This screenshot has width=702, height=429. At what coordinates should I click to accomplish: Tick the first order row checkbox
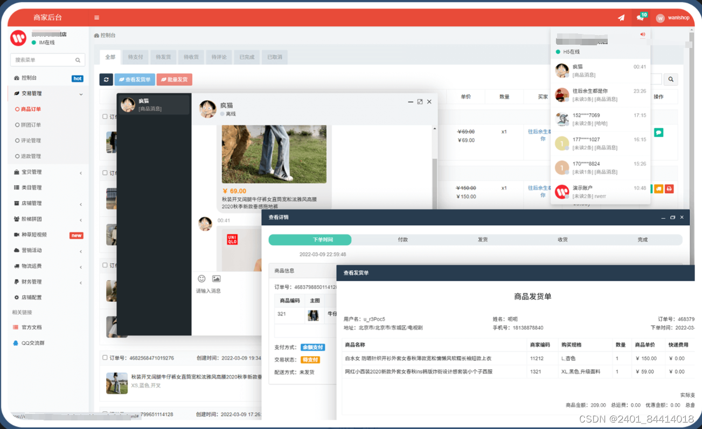pos(105,116)
